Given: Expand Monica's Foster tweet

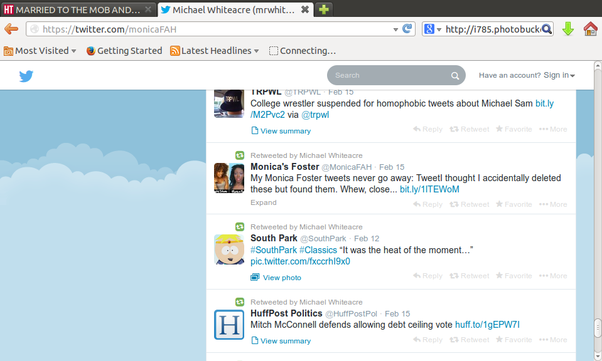Looking at the screenshot, I should pos(264,202).
